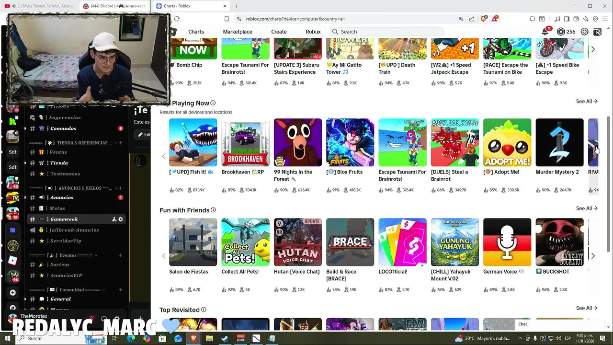Open the music playlist icon in toolbar
Screen dimensions: 613x345
(557, 19)
